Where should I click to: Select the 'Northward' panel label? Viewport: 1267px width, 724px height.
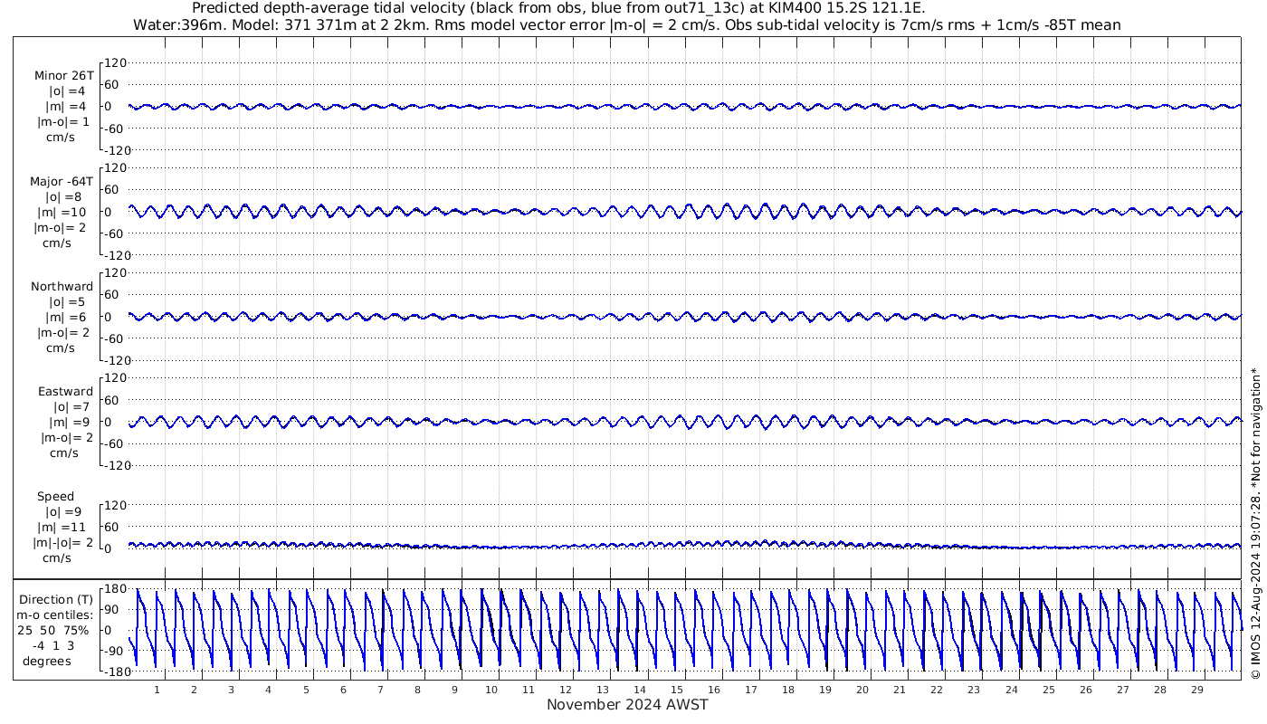tap(62, 287)
